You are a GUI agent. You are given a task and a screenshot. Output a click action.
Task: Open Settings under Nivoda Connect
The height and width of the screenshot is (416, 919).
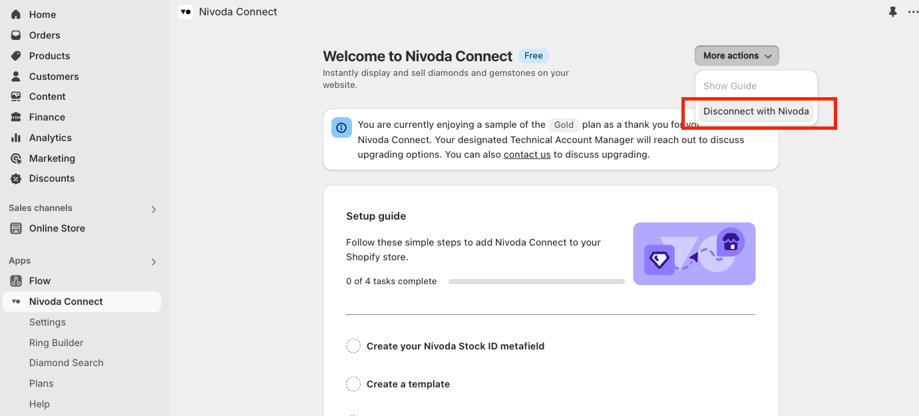point(47,322)
